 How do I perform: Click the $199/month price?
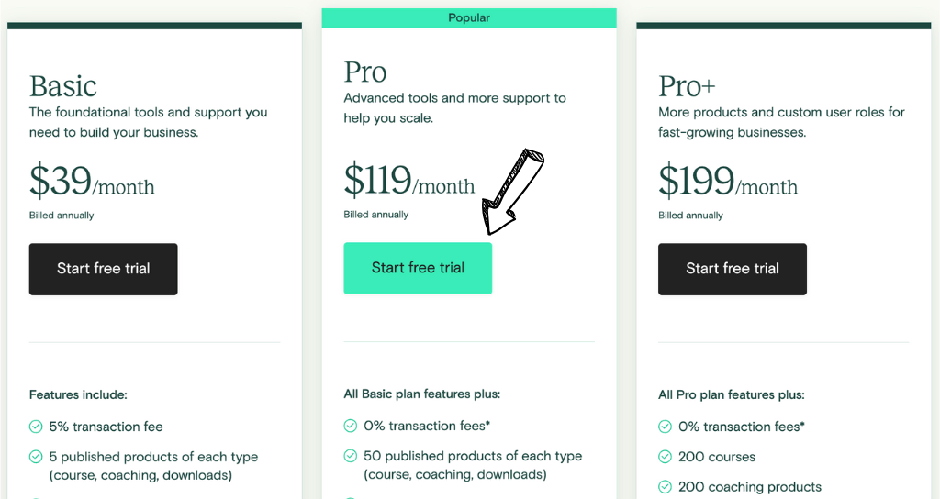coord(728,183)
